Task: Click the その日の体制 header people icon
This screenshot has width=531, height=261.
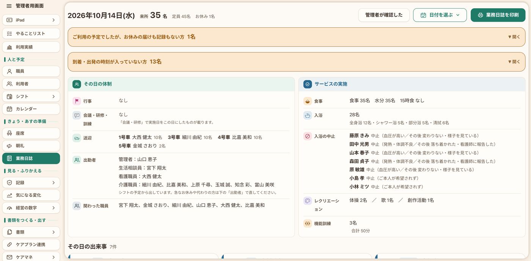Action: click(77, 84)
